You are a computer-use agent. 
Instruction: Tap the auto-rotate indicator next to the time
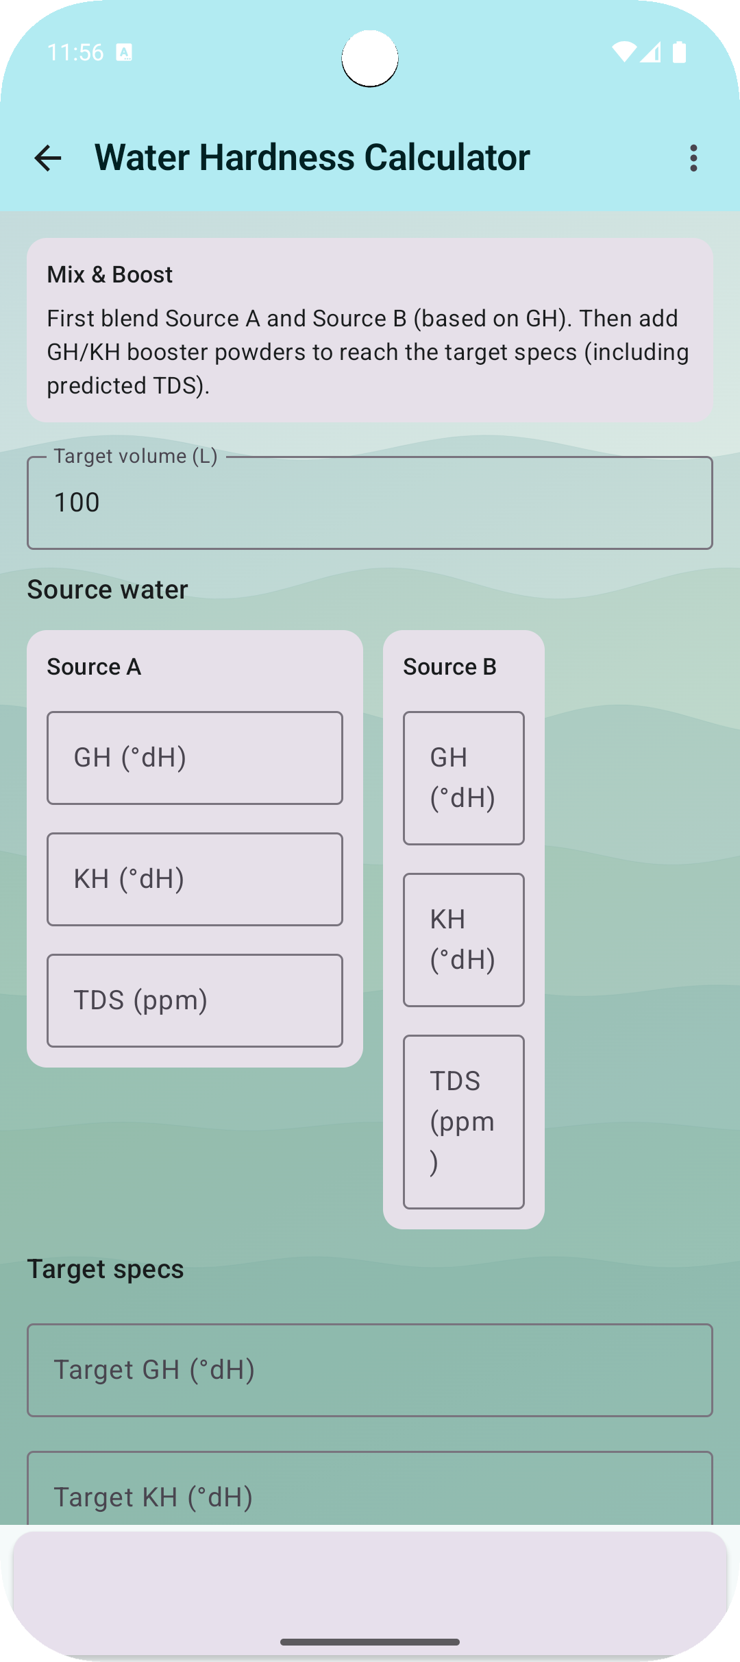click(123, 52)
